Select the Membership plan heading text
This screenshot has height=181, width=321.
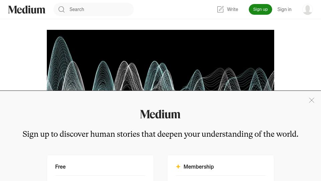[199, 167]
